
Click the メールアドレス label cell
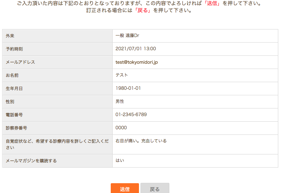point(57,62)
